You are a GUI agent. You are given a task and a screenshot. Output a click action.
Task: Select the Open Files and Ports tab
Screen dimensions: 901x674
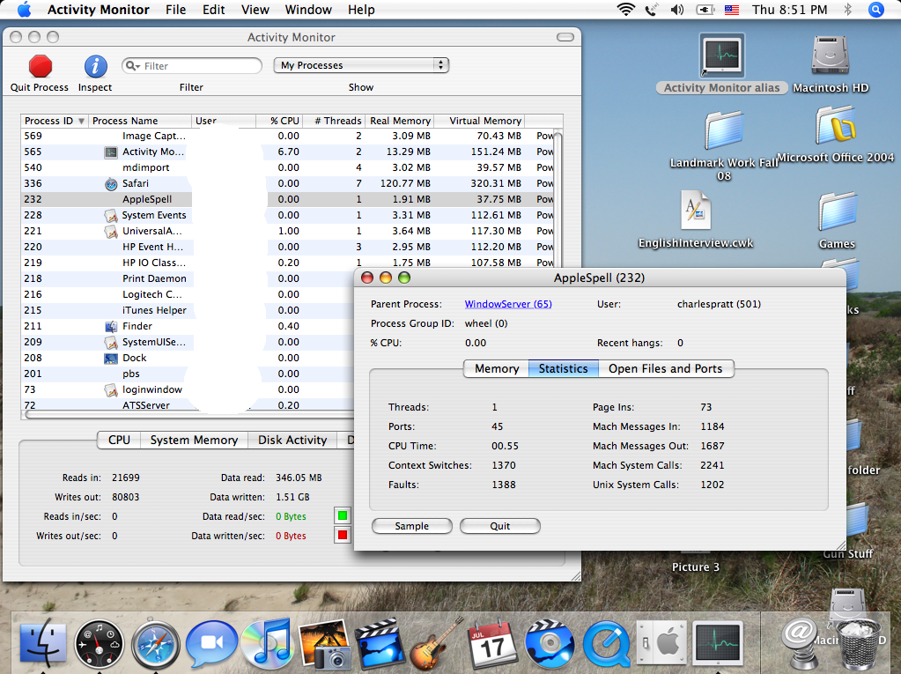(x=665, y=368)
